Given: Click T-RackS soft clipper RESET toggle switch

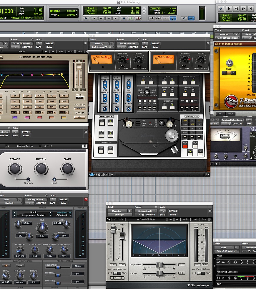Looking at the screenshot, I should click(229, 63).
